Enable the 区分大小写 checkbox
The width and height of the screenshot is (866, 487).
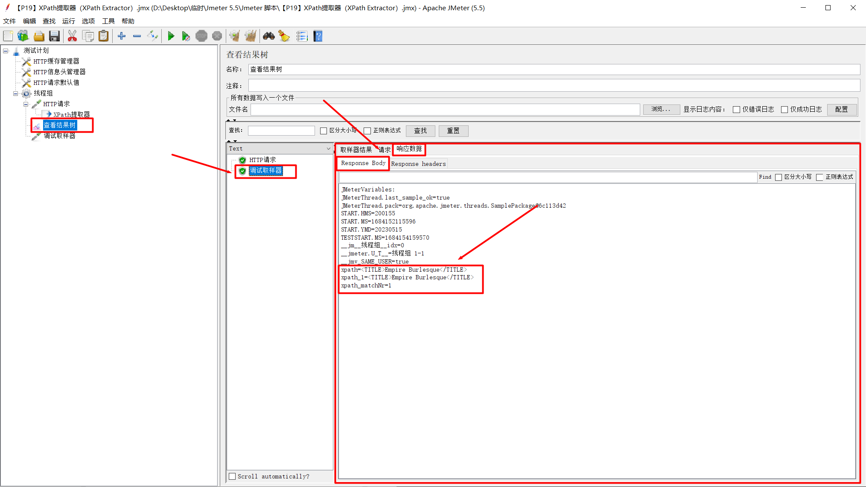[x=324, y=130]
